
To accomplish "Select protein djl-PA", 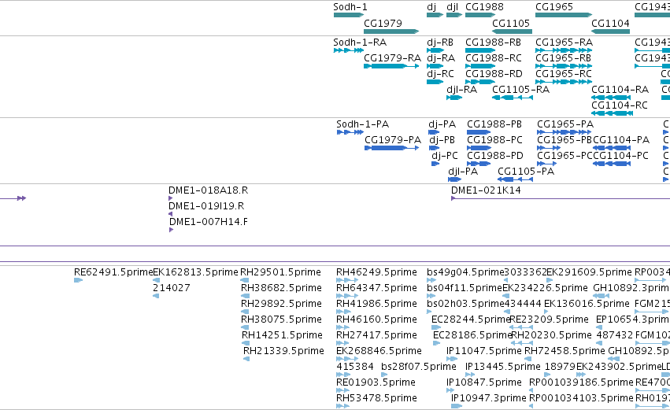I will tap(454, 179).
